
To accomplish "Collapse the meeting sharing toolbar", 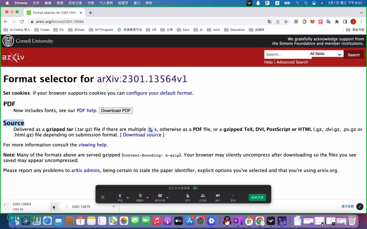I will pyautogui.click(x=103, y=197).
